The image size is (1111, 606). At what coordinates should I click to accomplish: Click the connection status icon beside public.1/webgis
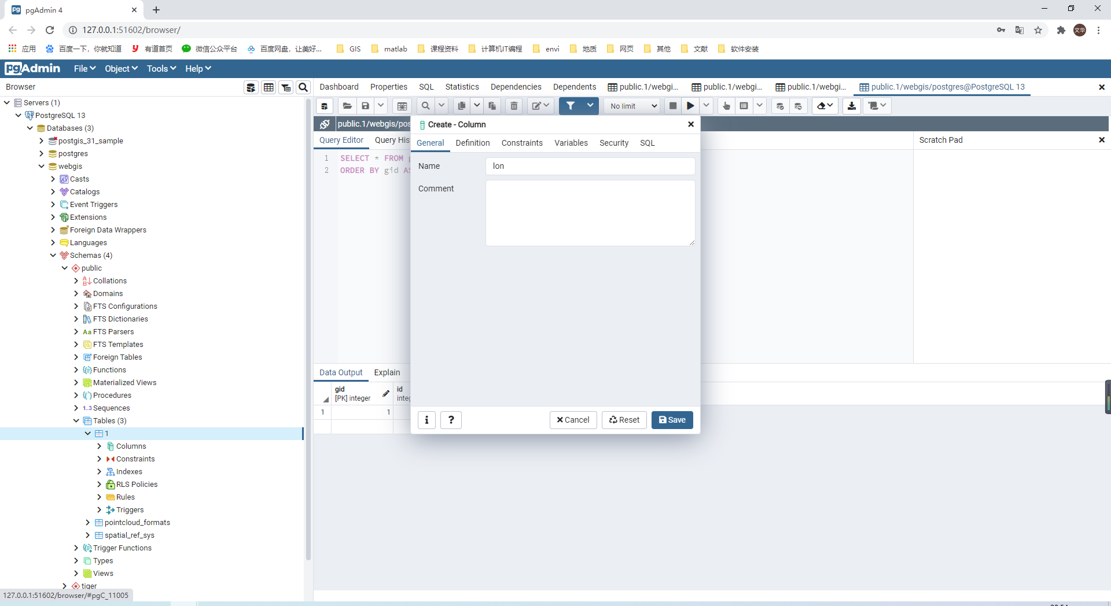(325, 124)
